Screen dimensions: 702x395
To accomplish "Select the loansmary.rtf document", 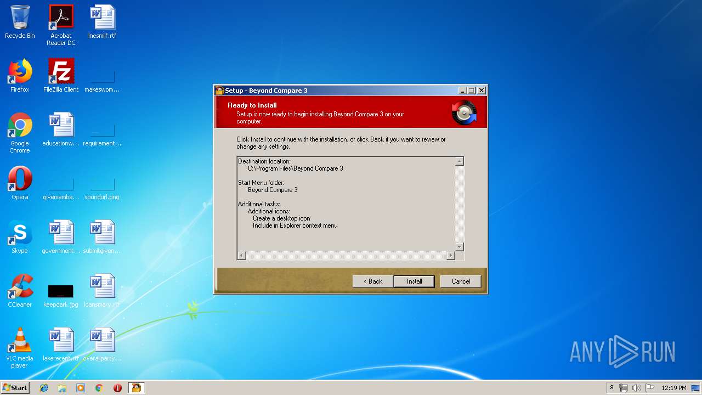I will point(102,291).
